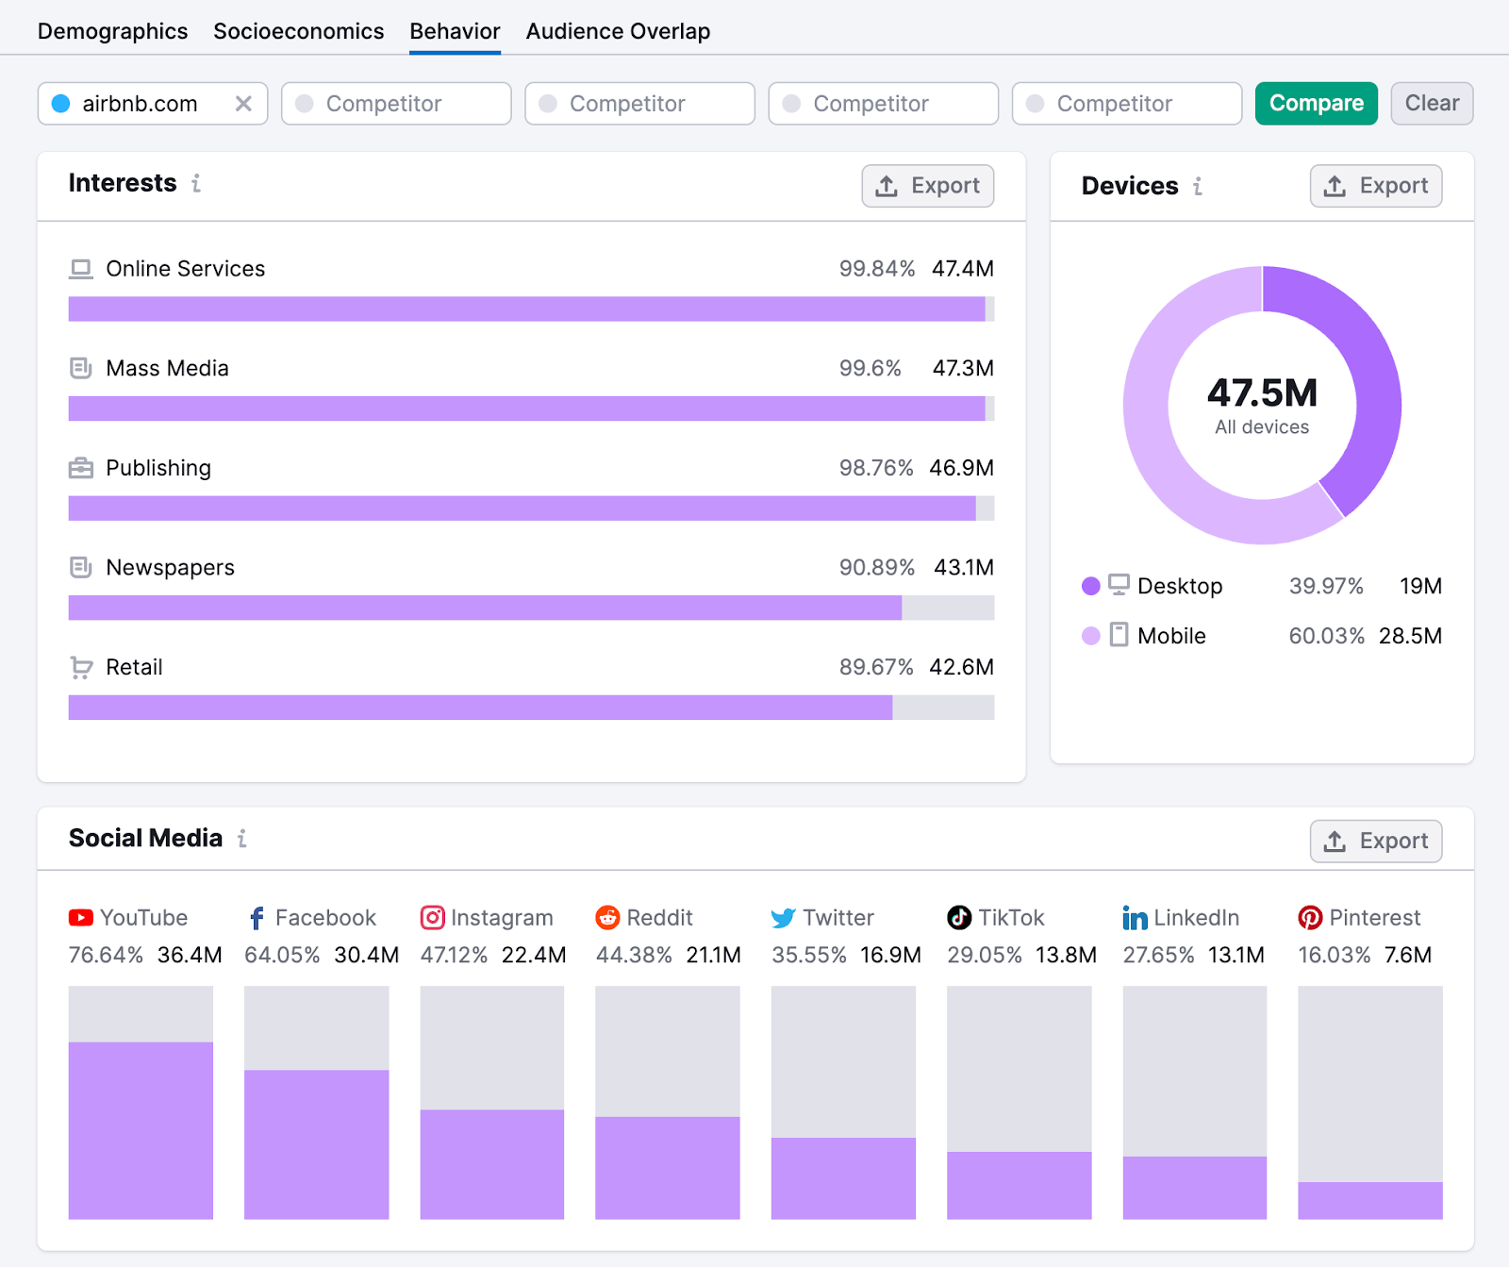Click the Online Services progress bar
The height and width of the screenshot is (1267, 1509).
(x=531, y=309)
